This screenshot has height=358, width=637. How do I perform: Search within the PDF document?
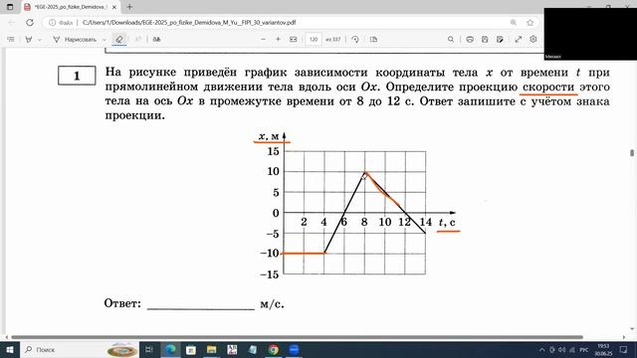tap(451, 40)
